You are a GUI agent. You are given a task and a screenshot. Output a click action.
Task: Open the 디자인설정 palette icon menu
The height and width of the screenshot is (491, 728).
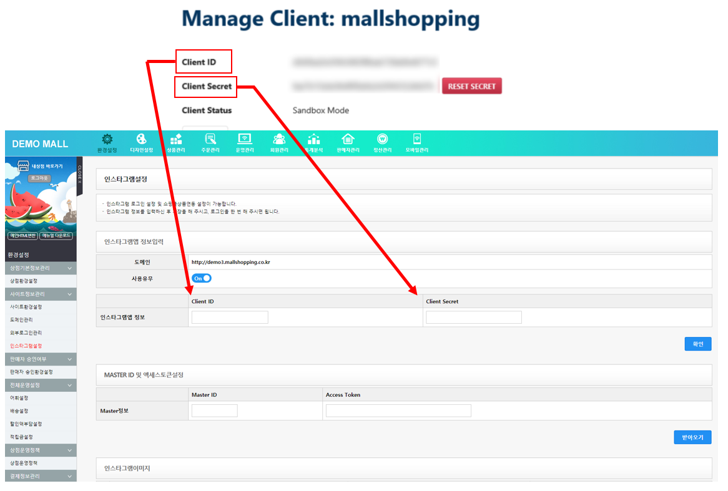point(142,143)
